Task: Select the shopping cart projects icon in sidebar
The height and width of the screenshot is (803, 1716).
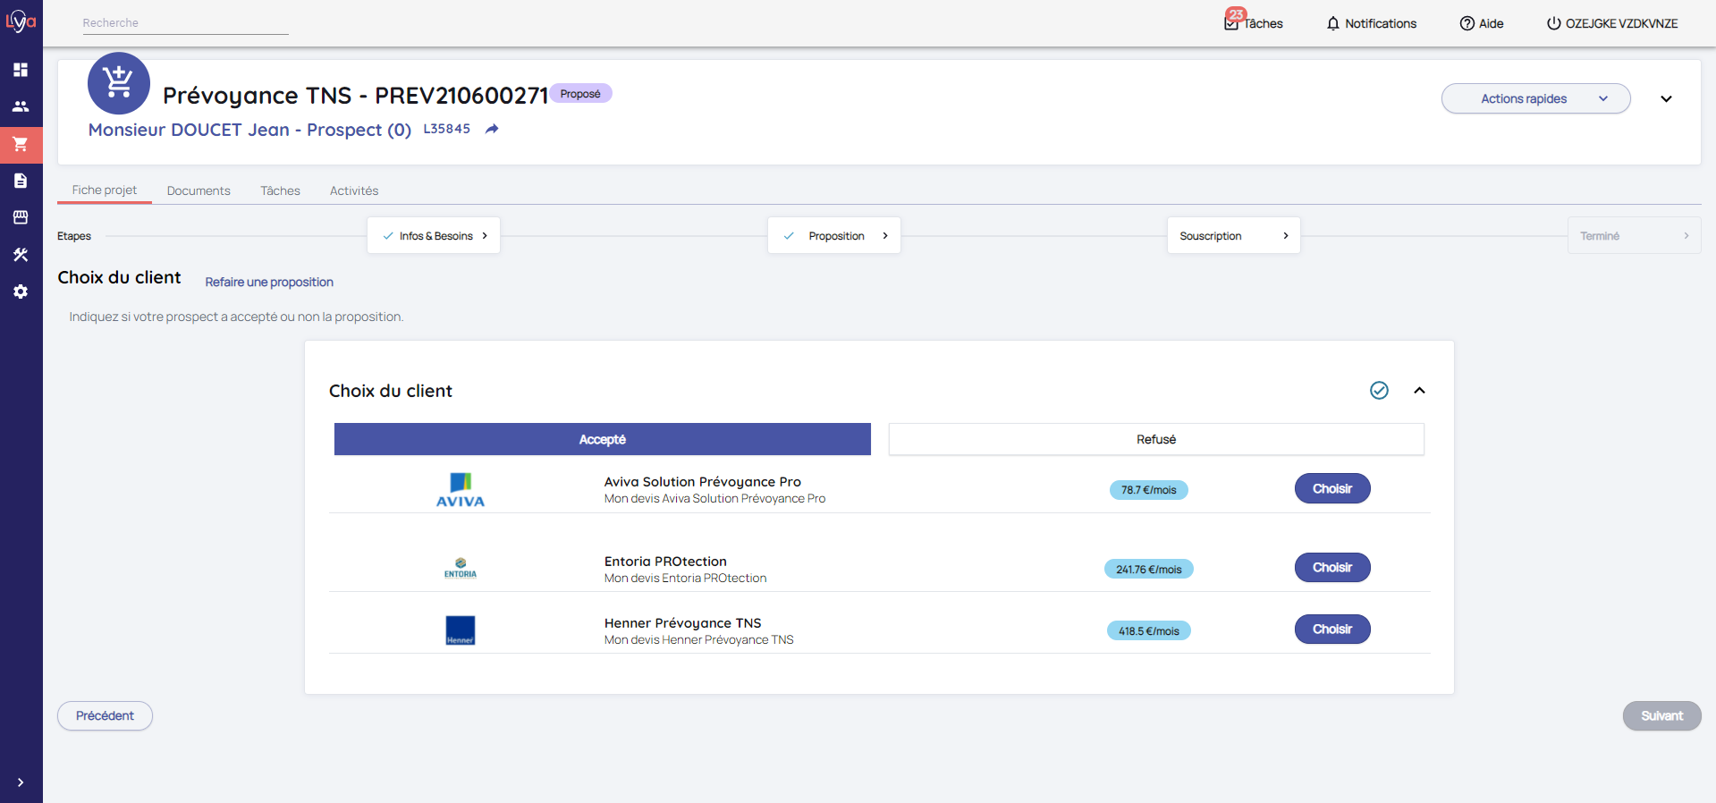Action: coord(21,144)
